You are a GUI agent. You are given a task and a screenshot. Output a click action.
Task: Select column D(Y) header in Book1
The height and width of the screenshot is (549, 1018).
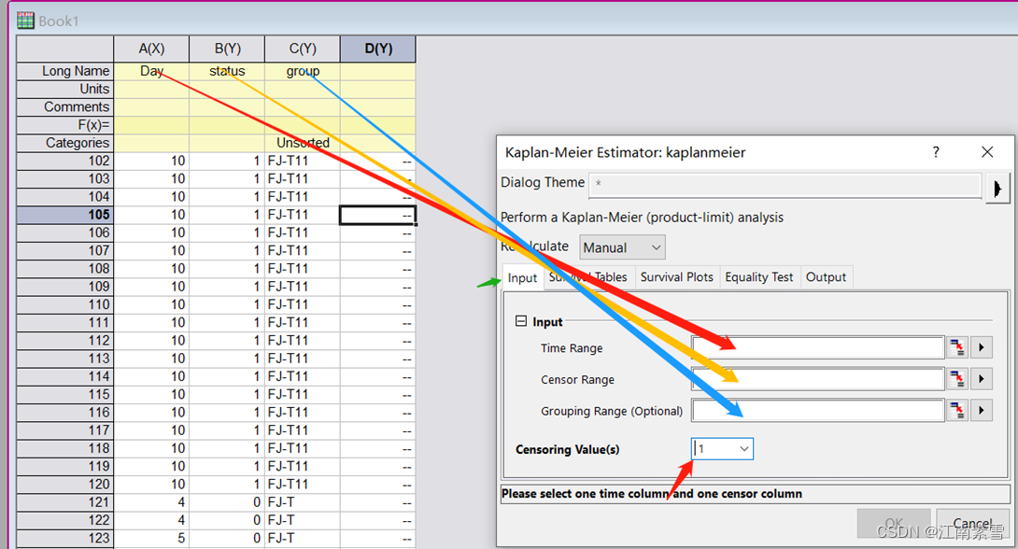[x=378, y=49]
